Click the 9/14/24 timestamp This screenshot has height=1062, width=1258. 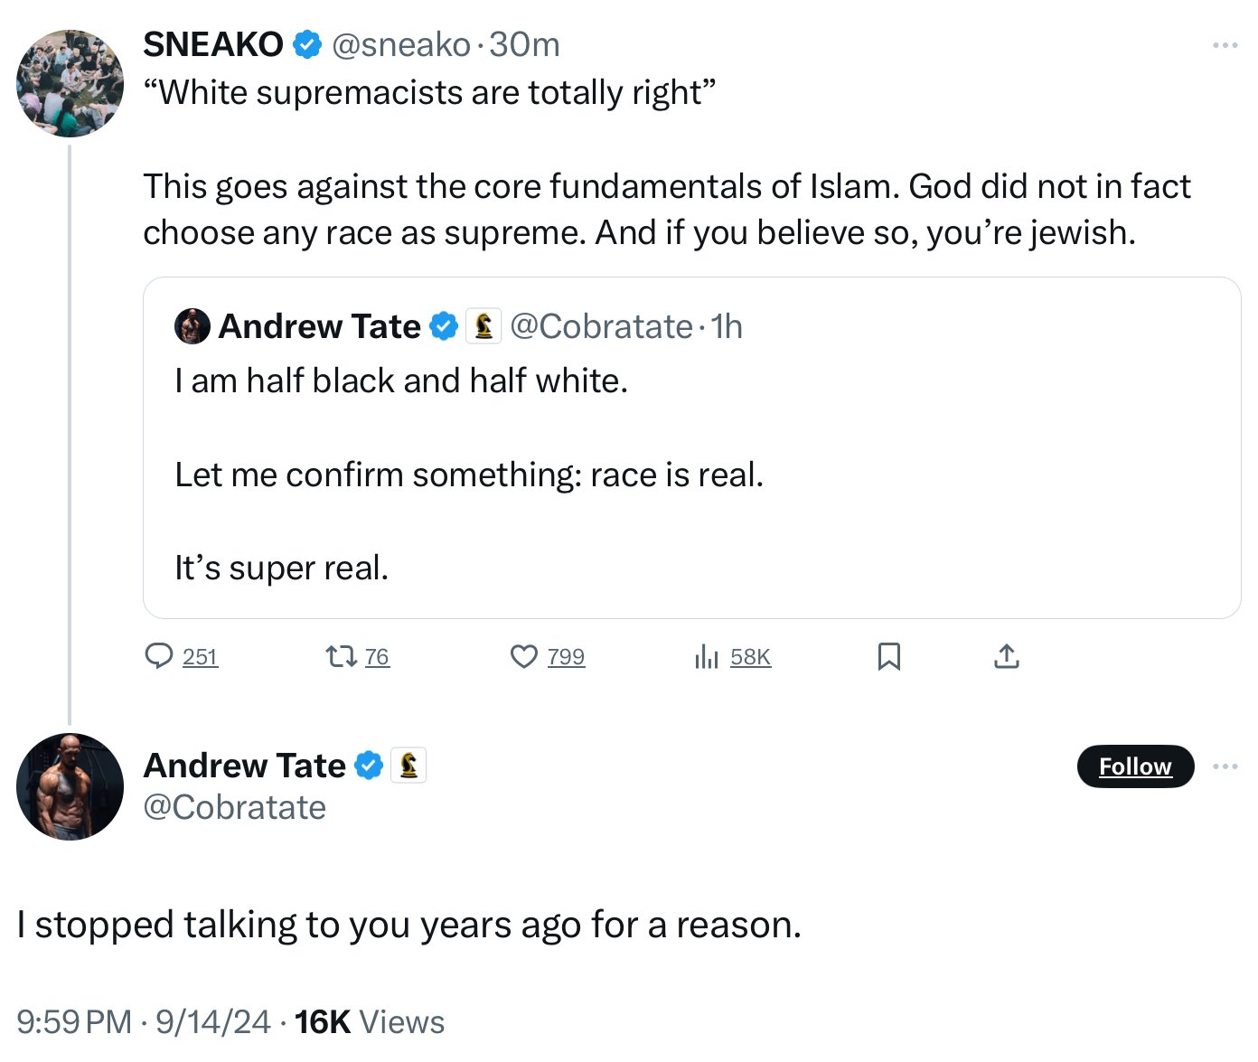212,1022
